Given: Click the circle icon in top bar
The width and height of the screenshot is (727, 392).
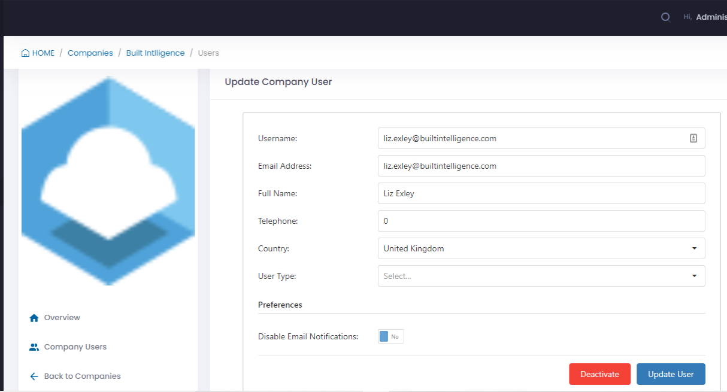Looking at the screenshot, I should [x=665, y=17].
